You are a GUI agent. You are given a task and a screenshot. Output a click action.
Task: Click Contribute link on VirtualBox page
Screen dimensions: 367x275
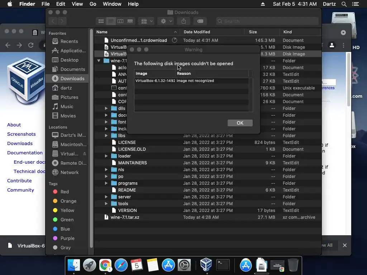[19, 181]
